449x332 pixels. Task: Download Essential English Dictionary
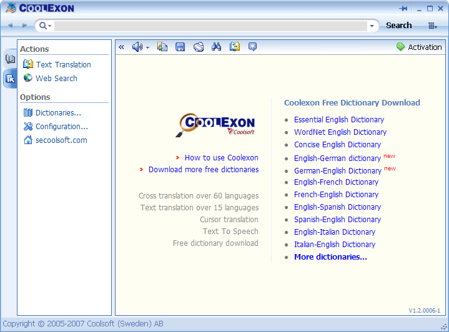tap(339, 120)
